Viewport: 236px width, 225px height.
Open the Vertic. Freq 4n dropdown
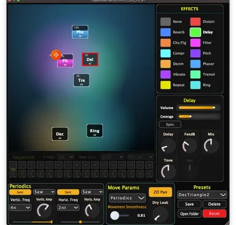[x=20, y=208]
